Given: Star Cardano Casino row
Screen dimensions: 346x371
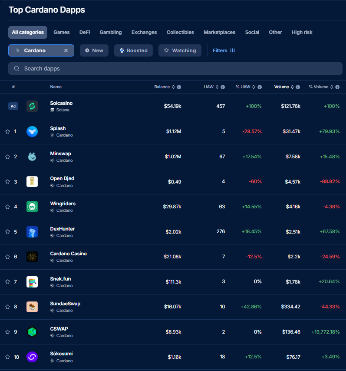Looking at the screenshot, I should (x=7, y=257).
